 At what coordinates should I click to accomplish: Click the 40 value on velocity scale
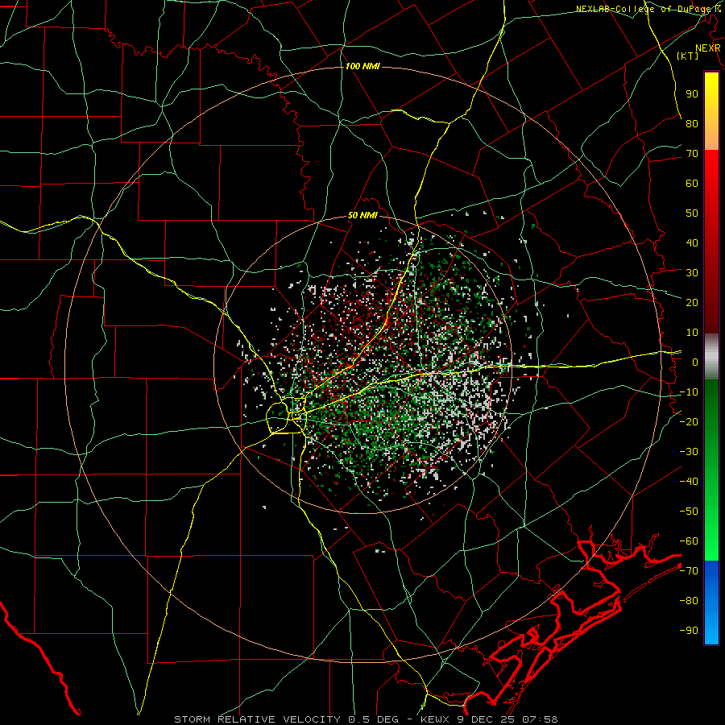(692, 242)
